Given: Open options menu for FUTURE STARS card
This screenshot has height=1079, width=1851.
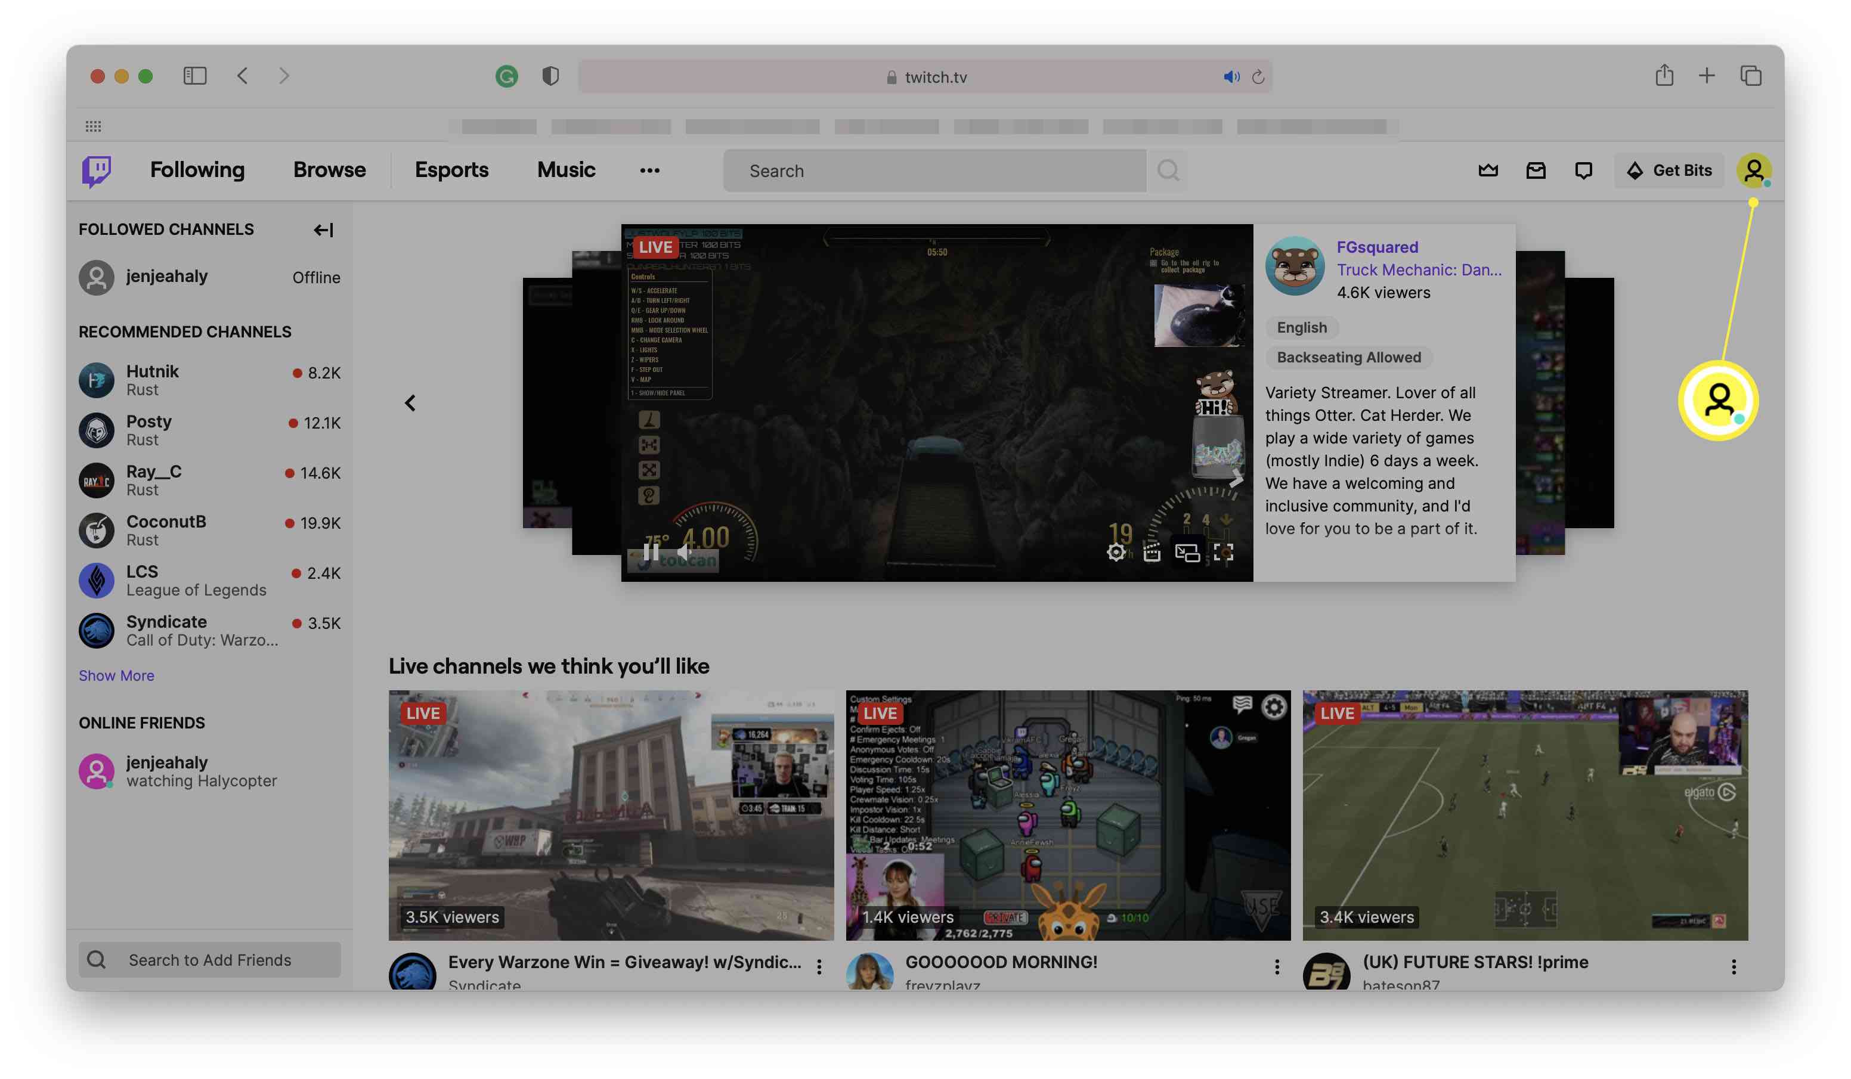Looking at the screenshot, I should [x=1734, y=966].
